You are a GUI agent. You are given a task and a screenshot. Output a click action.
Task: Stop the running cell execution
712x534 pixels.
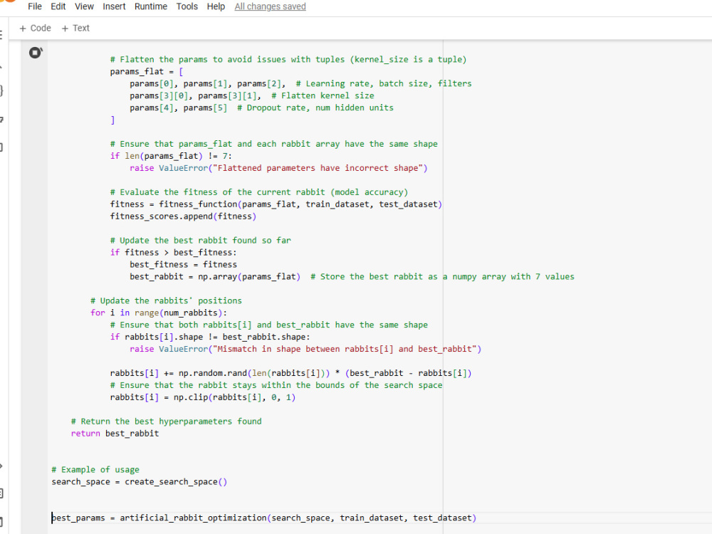click(x=36, y=53)
